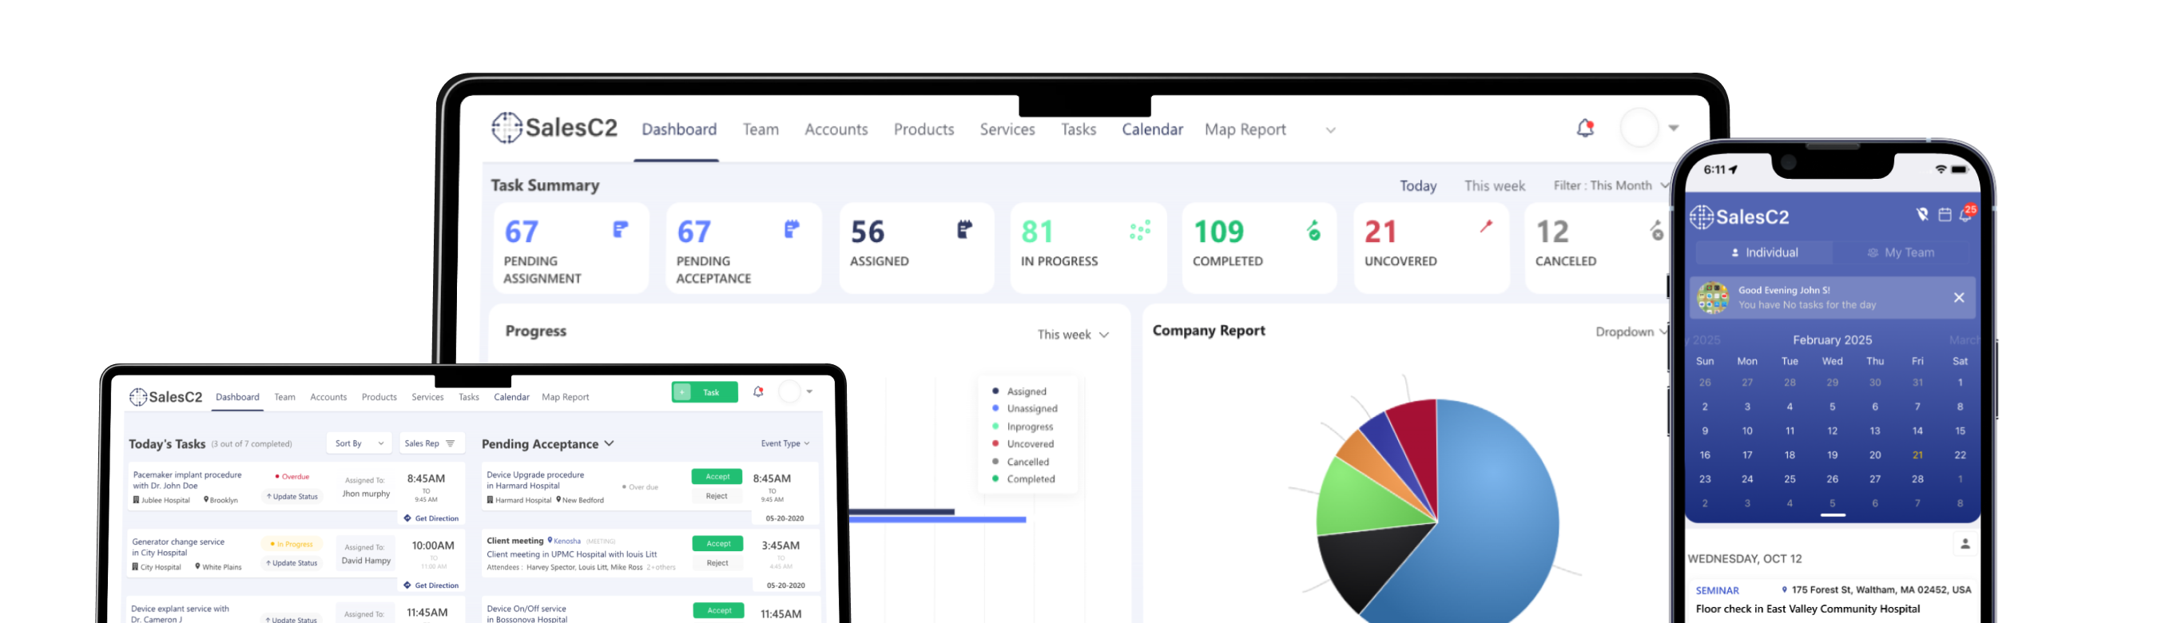Switch phone view to My Team
The height and width of the screenshot is (623, 2173).
pyautogui.click(x=1901, y=253)
